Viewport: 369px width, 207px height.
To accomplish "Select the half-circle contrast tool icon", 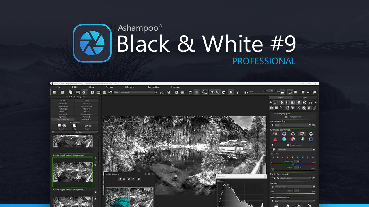I will tap(287, 102).
